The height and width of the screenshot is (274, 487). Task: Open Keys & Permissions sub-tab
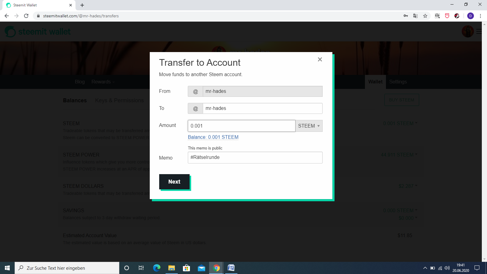(119, 100)
